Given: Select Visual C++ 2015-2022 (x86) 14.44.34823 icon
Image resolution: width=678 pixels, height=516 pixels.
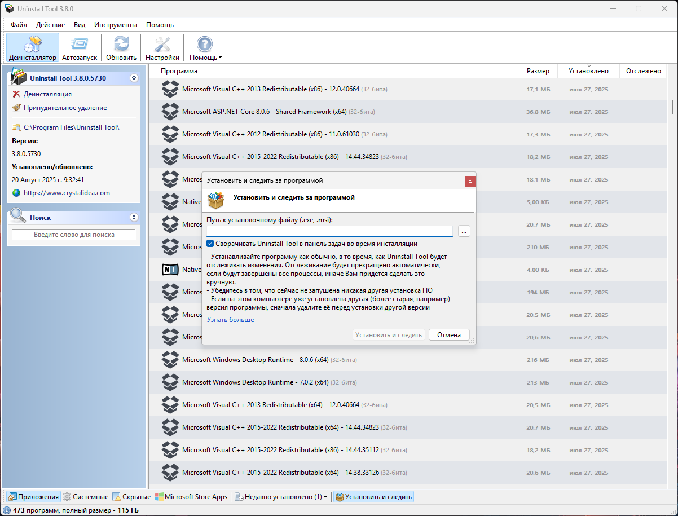Looking at the screenshot, I should coord(170,157).
